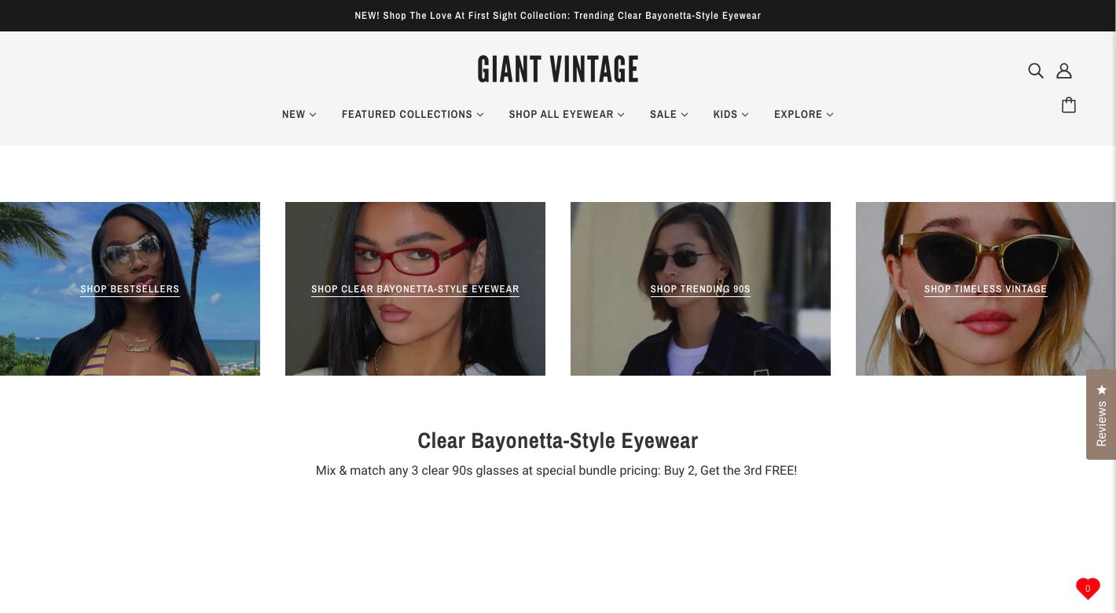Open the NEW menu item

coord(293,115)
